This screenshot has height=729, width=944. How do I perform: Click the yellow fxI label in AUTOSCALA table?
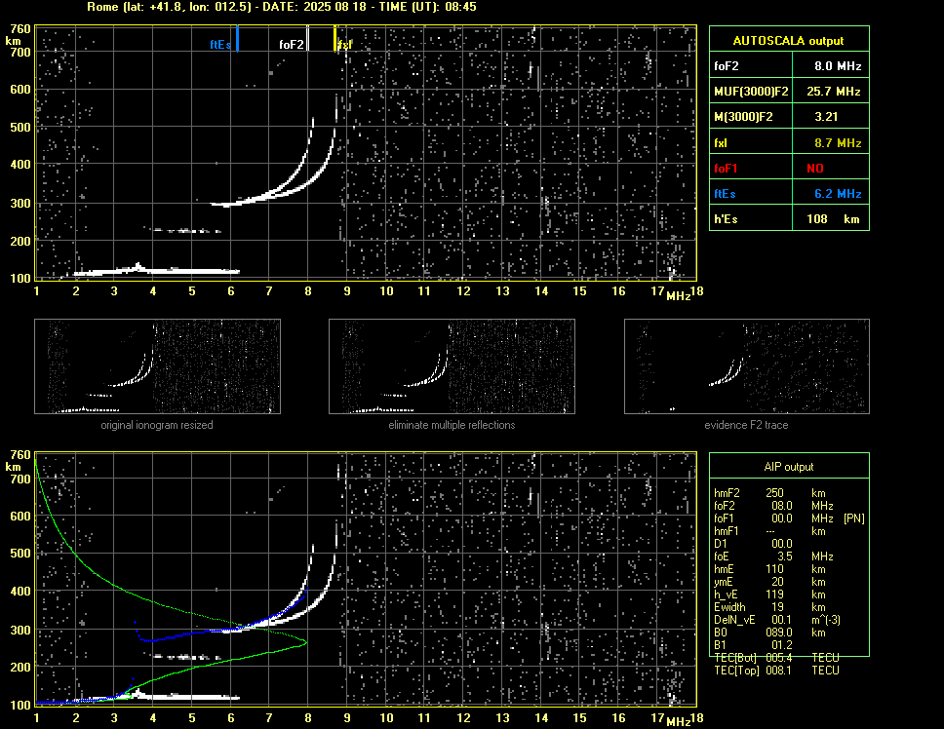[x=721, y=143]
